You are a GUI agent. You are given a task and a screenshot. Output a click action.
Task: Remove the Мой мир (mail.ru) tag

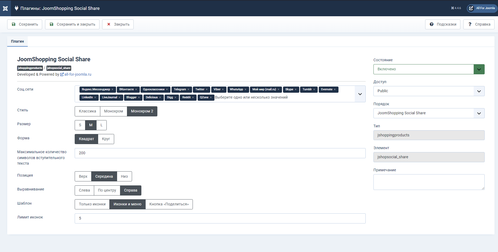point(278,90)
